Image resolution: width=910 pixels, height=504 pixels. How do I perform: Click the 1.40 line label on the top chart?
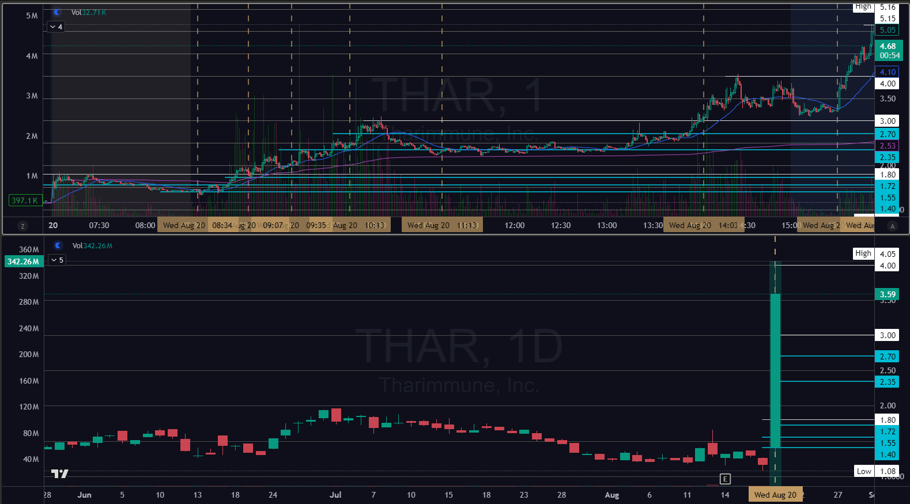888,209
